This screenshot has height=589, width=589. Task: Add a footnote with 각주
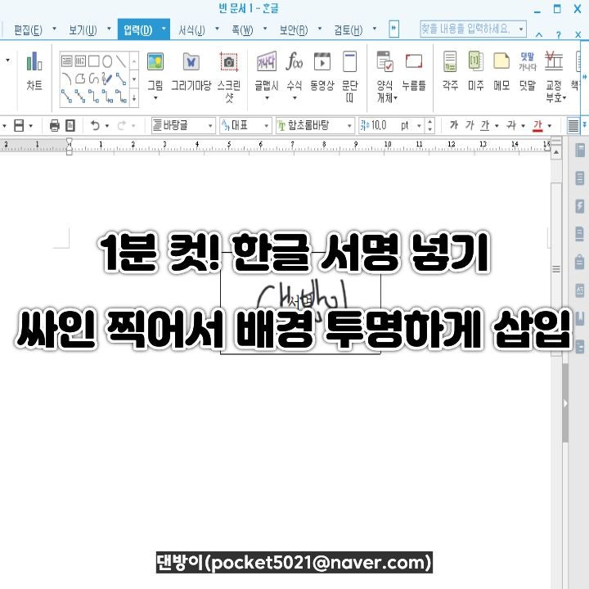[450, 71]
